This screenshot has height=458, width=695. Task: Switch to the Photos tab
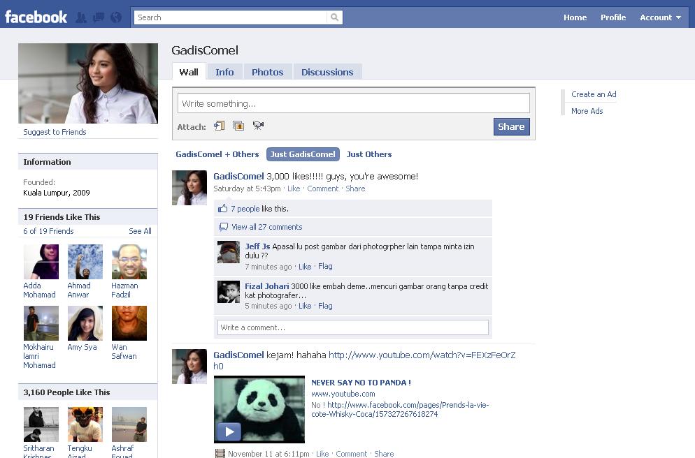pyautogui.click(x=267, y=72)
